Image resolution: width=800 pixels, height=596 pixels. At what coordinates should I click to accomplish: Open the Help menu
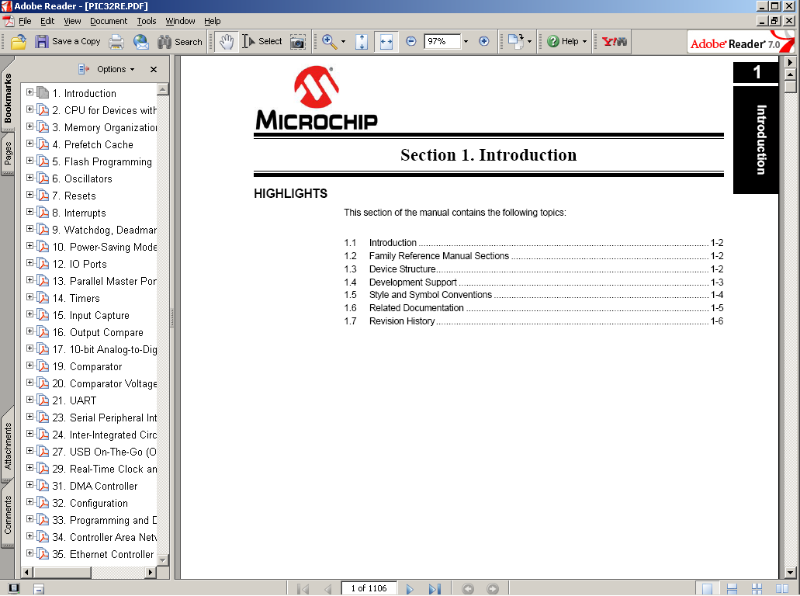coord(213,21)
